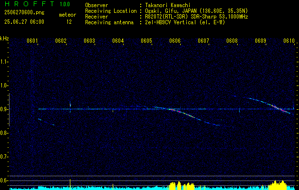
Task: Click the kHz axis unit label
Action: 4,38
